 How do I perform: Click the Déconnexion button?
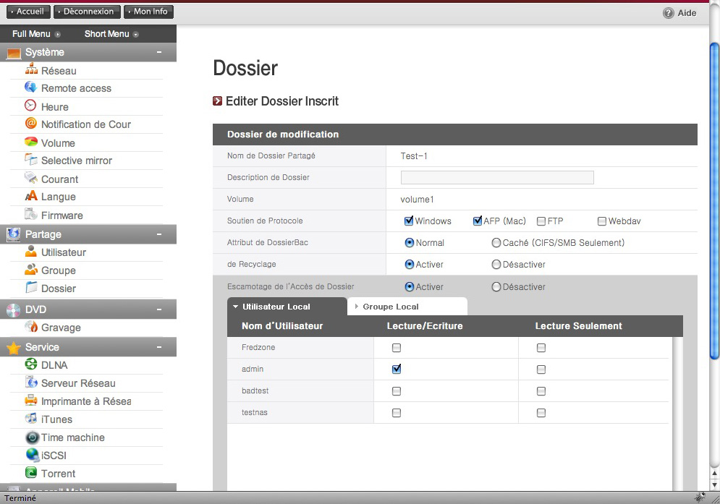pos(87,12)
